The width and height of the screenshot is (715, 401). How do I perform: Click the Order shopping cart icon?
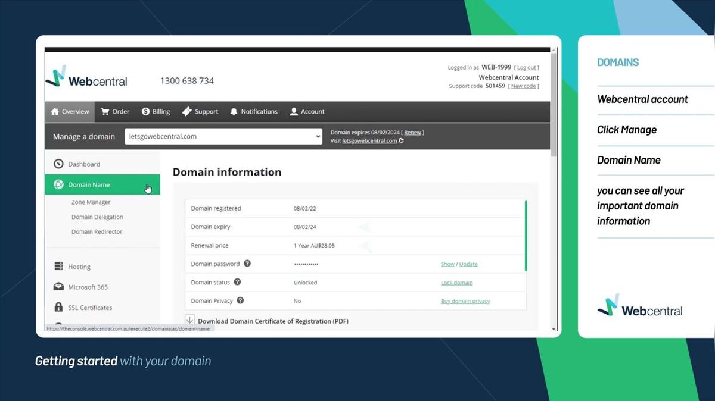[105, 111]
